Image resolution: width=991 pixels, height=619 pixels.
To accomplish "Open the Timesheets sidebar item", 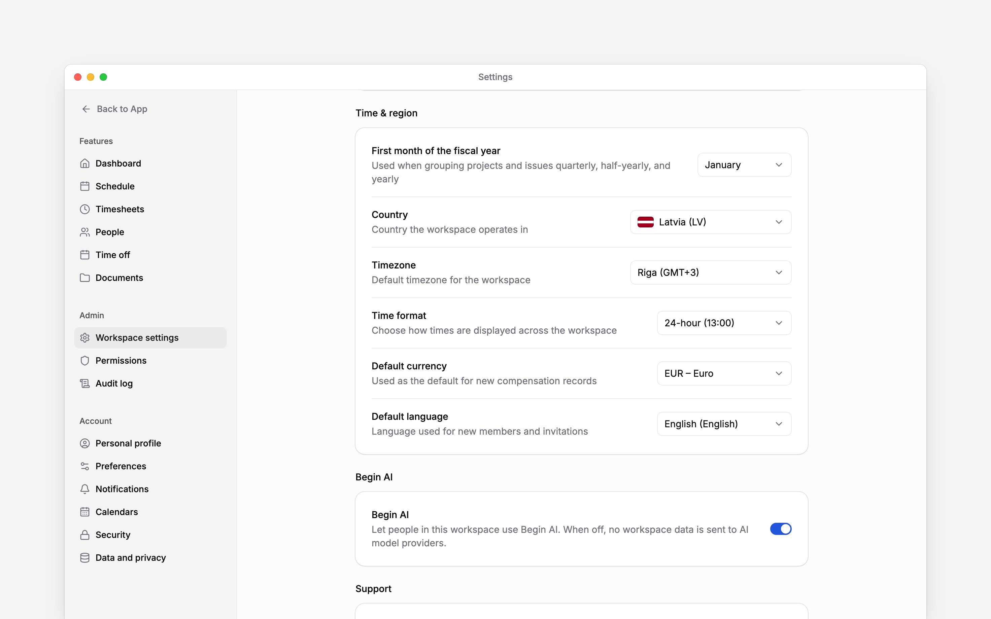I will [150, 209].
